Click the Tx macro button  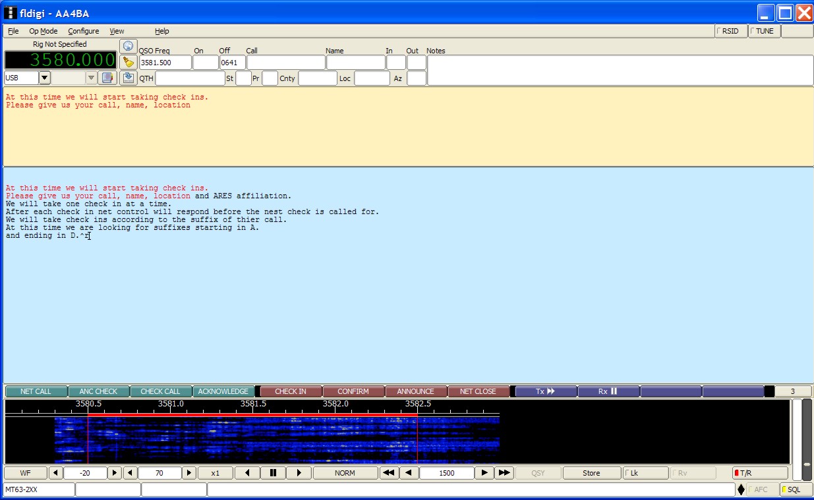pos(546,391)
